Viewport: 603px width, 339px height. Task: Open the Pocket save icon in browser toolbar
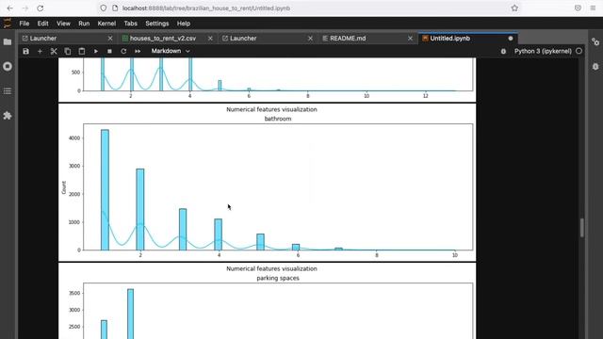(578, 8)
